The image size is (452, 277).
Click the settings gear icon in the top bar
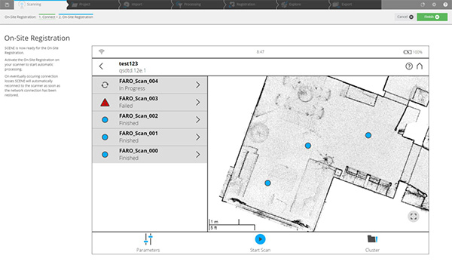434,5
